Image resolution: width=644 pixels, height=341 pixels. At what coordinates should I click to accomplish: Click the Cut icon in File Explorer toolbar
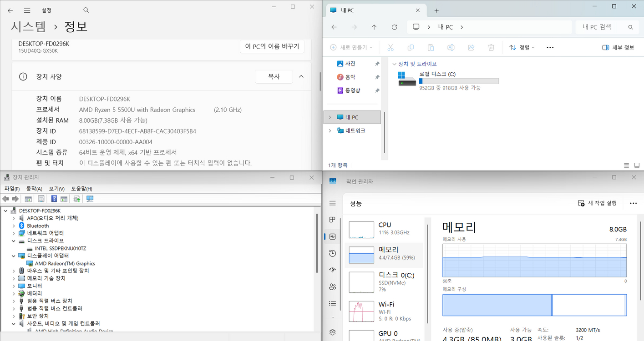coord(390,47)
